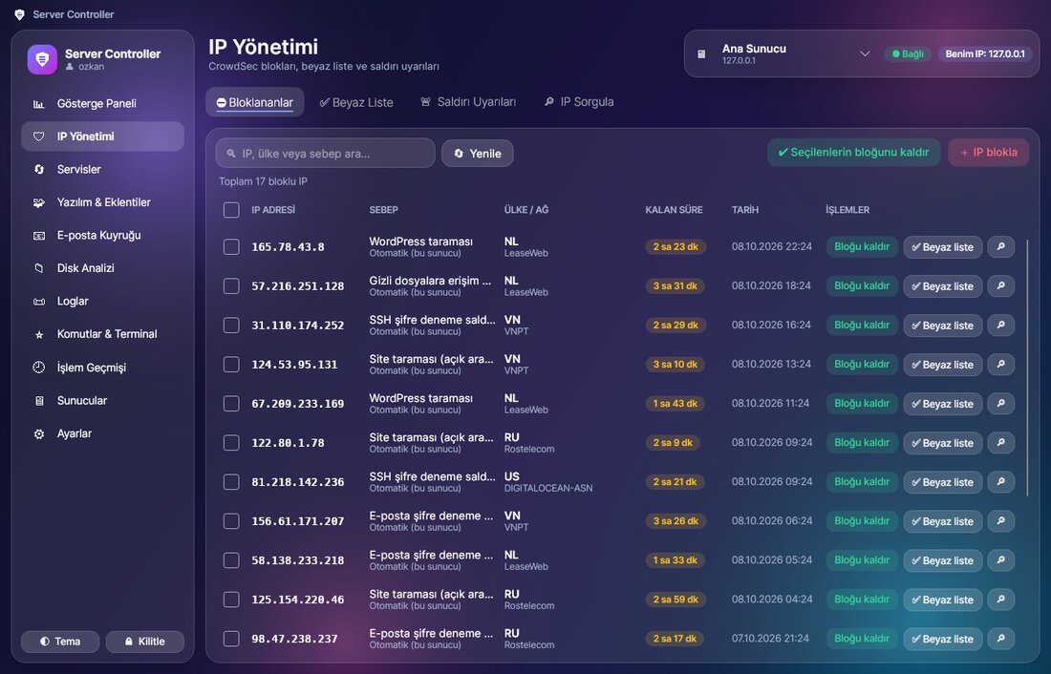Click the Loglar sidebar icon

[39, 302]
